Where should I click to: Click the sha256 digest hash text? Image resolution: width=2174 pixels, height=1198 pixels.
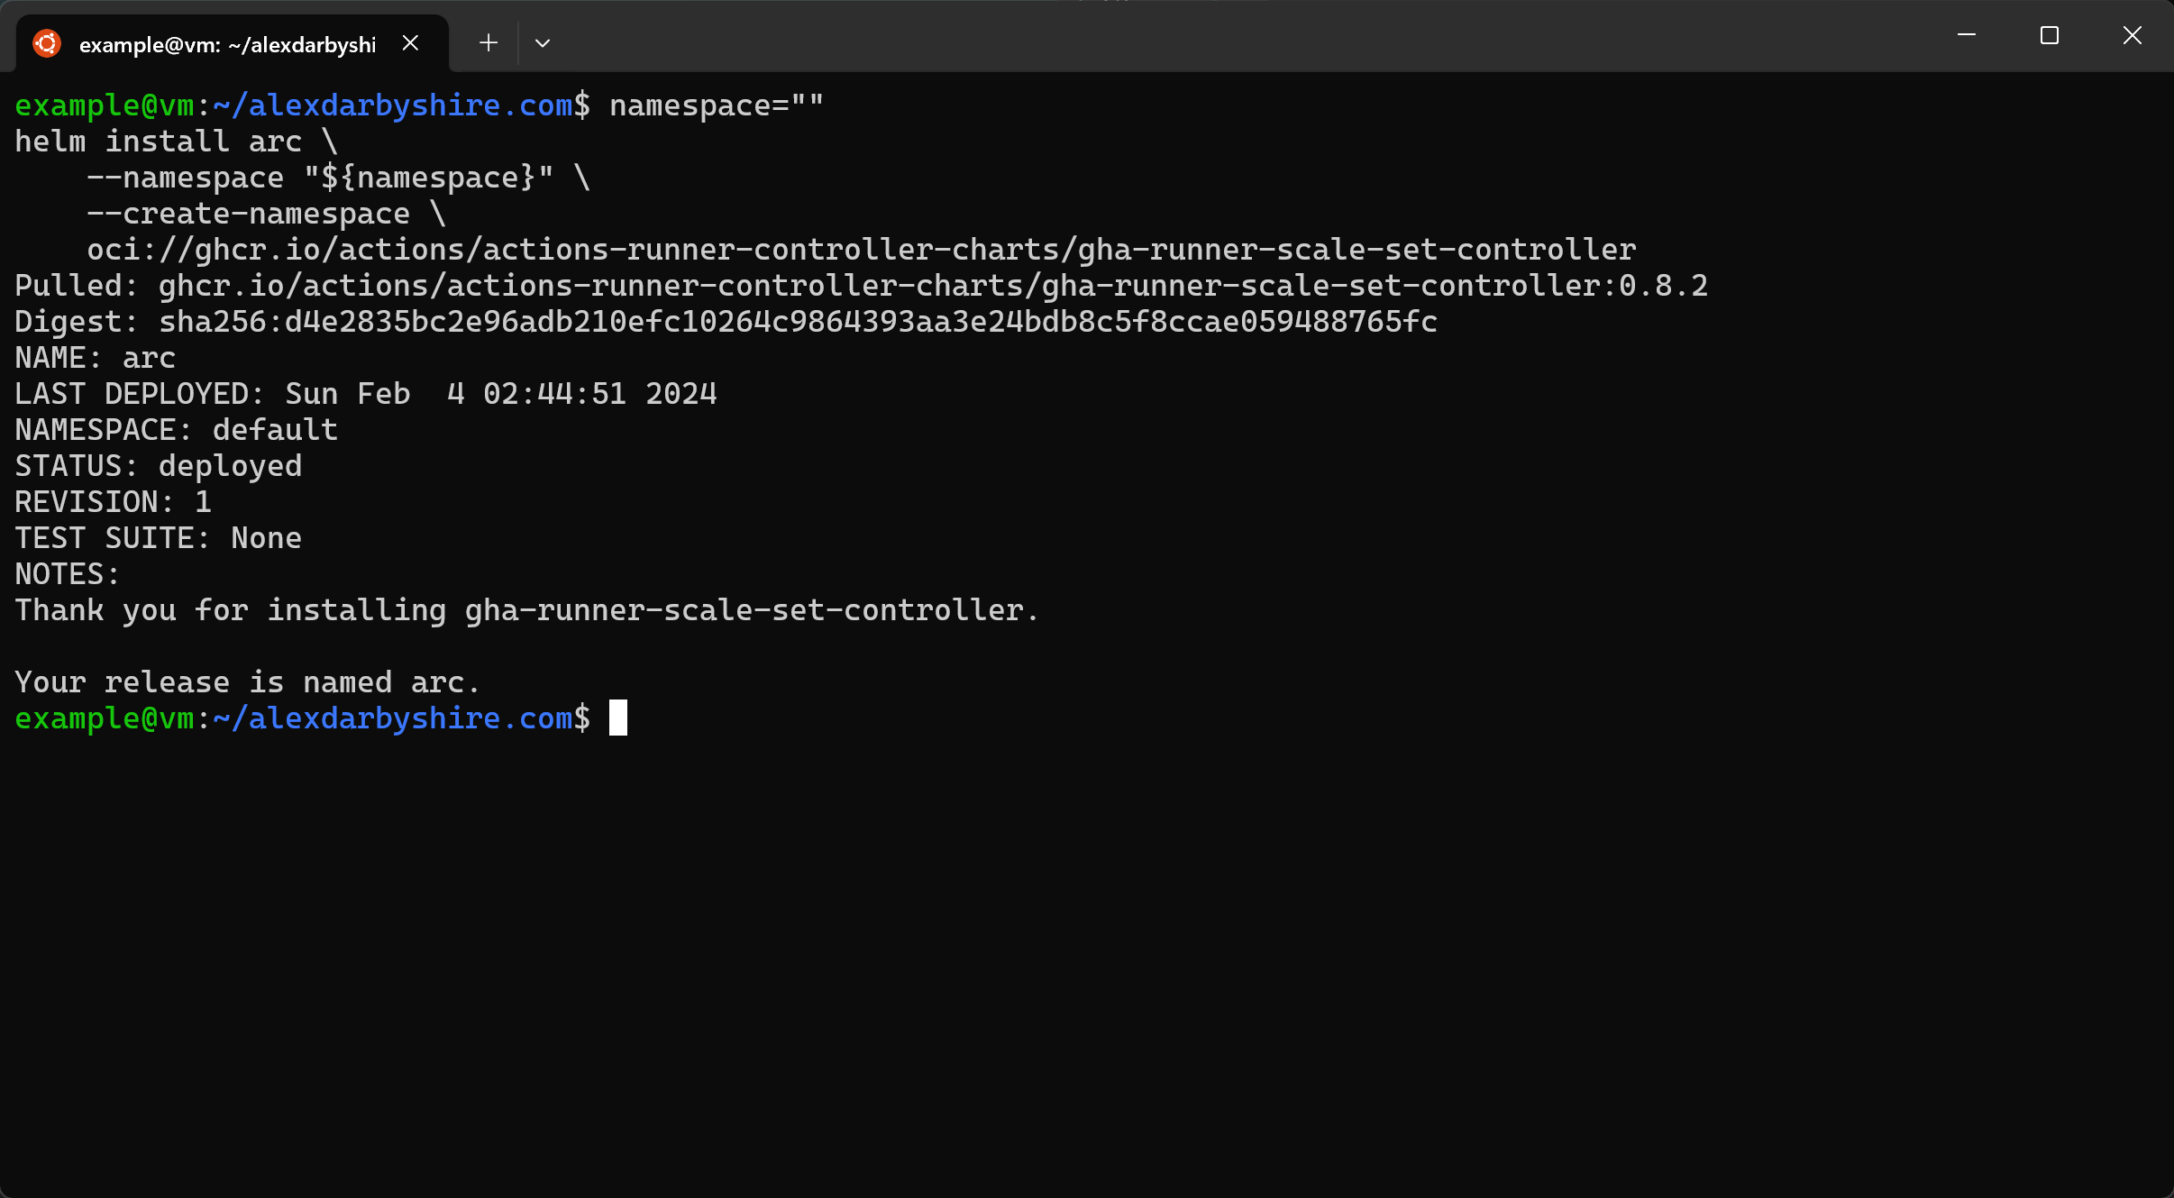pos(798,322)
